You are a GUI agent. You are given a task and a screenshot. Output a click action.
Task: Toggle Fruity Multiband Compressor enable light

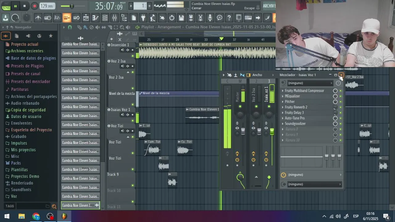(x=341, y=91)
